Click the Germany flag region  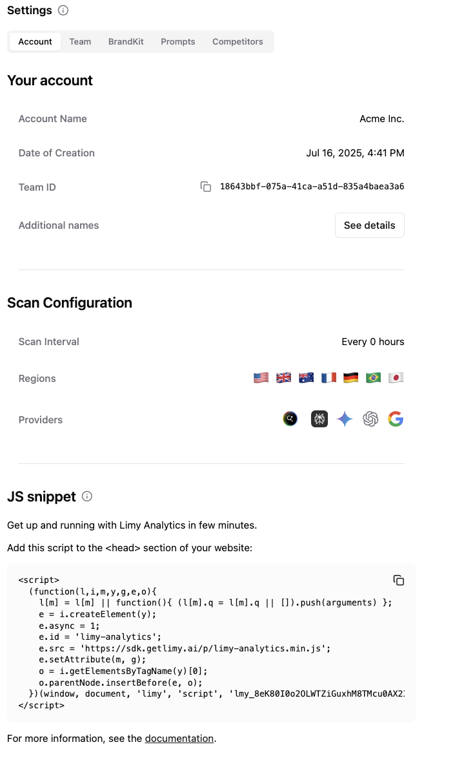point(350,378)
